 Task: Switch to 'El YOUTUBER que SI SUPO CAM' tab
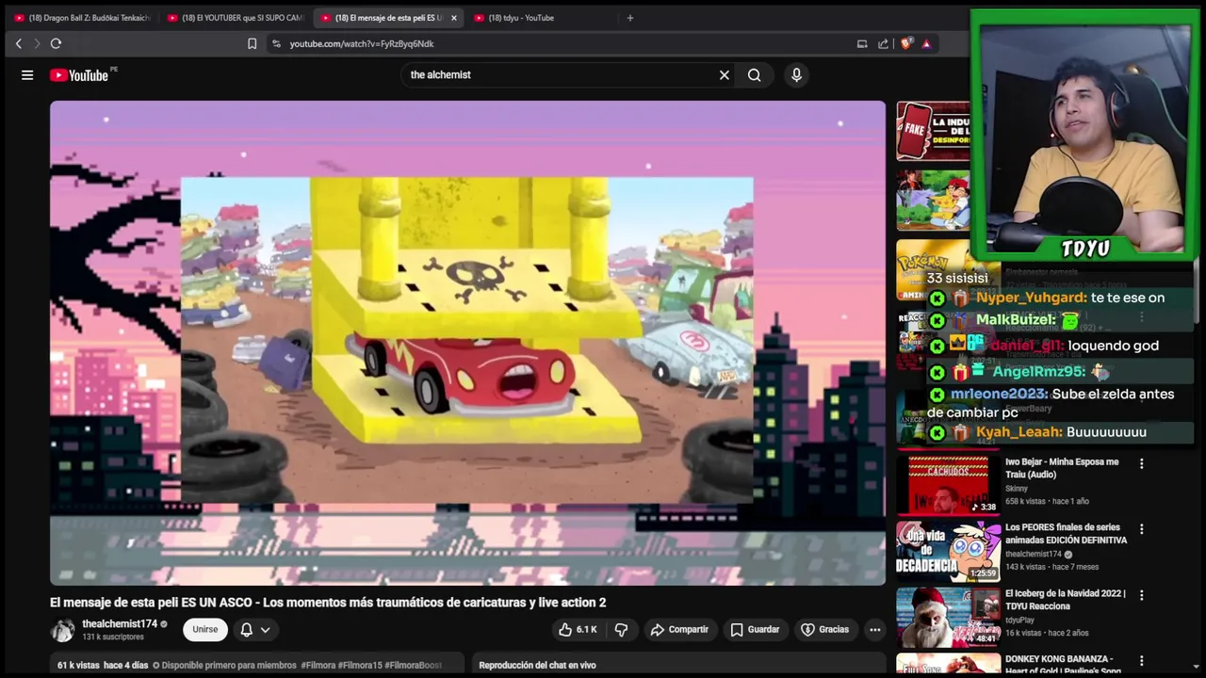236,18
